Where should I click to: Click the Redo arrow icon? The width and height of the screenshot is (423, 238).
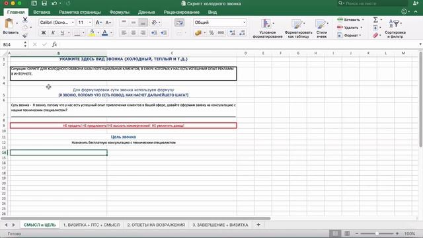(68, 3)
